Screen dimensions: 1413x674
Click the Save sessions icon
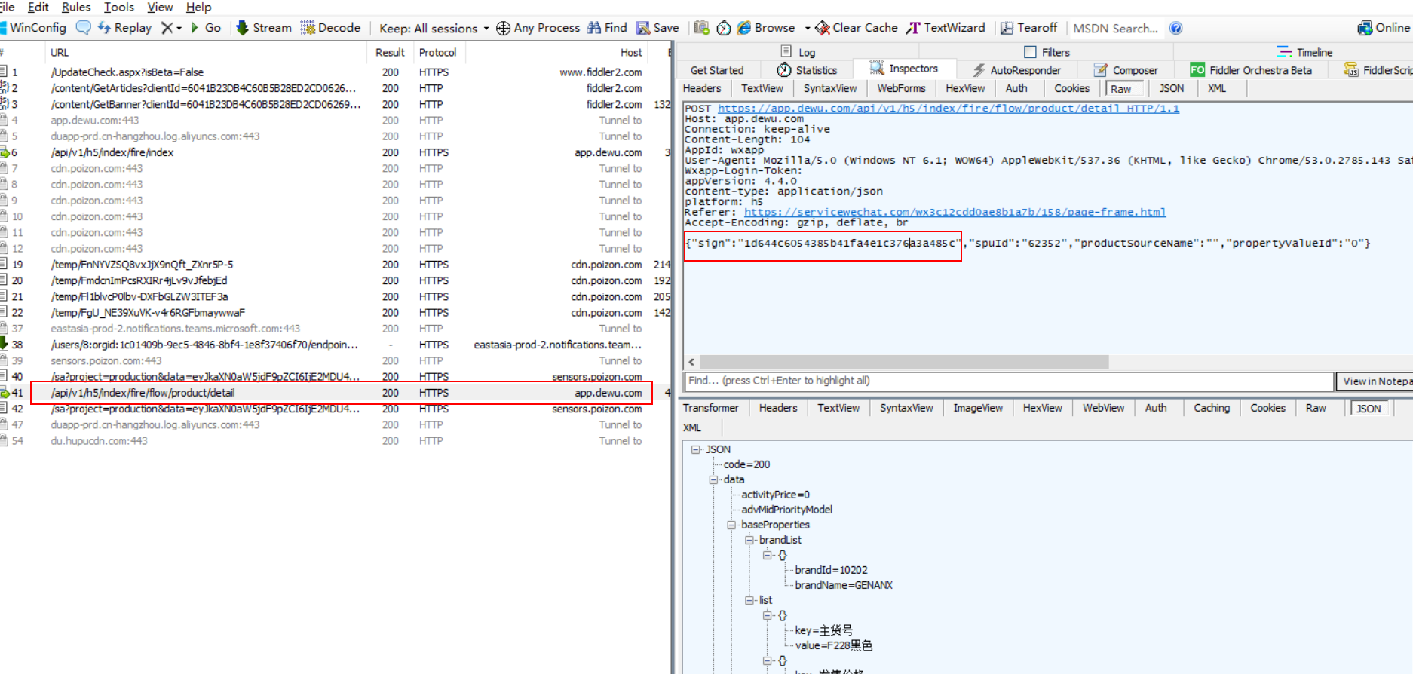[x=657, y=28]
